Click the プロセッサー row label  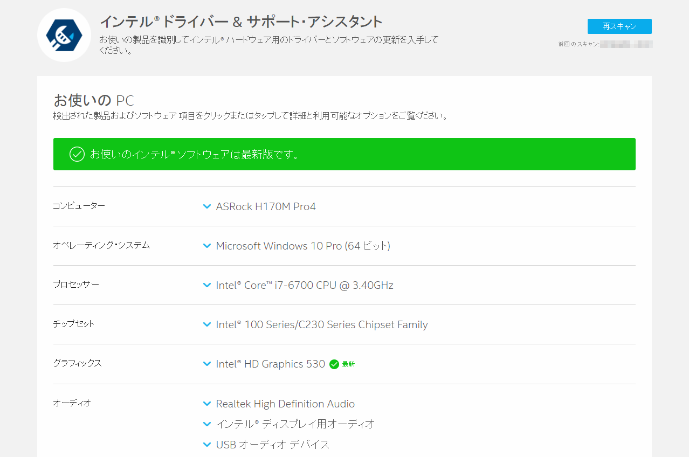(76, 284)
